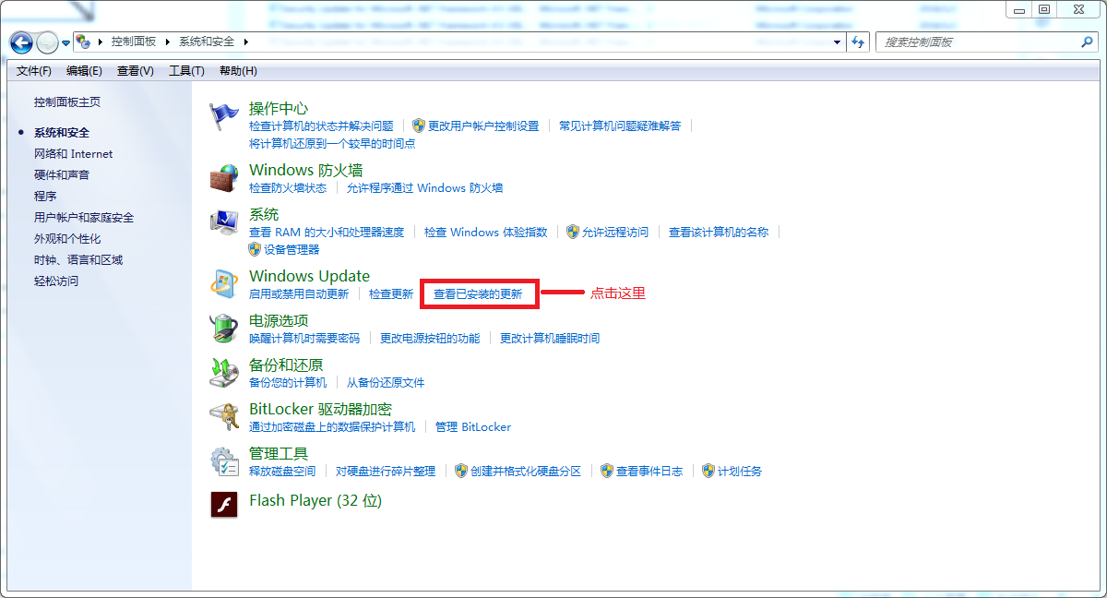Open the 编辑(E) menu
This screenshot has height=598, width=1107.
click(x=84, y=71)
